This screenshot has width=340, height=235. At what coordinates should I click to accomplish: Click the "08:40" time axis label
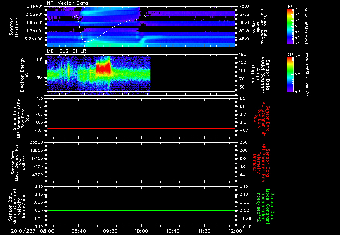(79, 231)
